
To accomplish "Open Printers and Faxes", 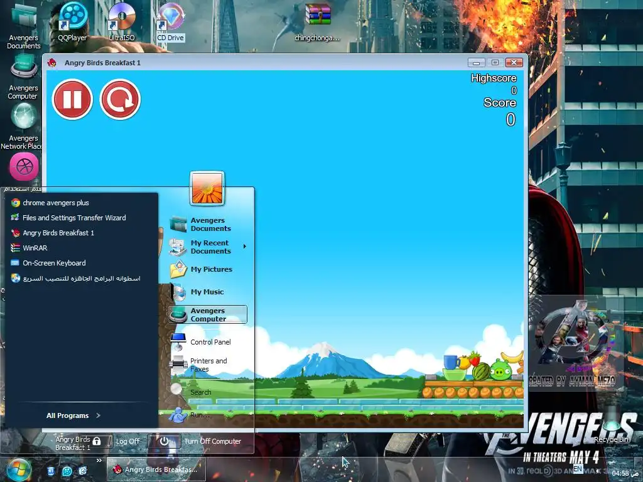I will 207,365.
